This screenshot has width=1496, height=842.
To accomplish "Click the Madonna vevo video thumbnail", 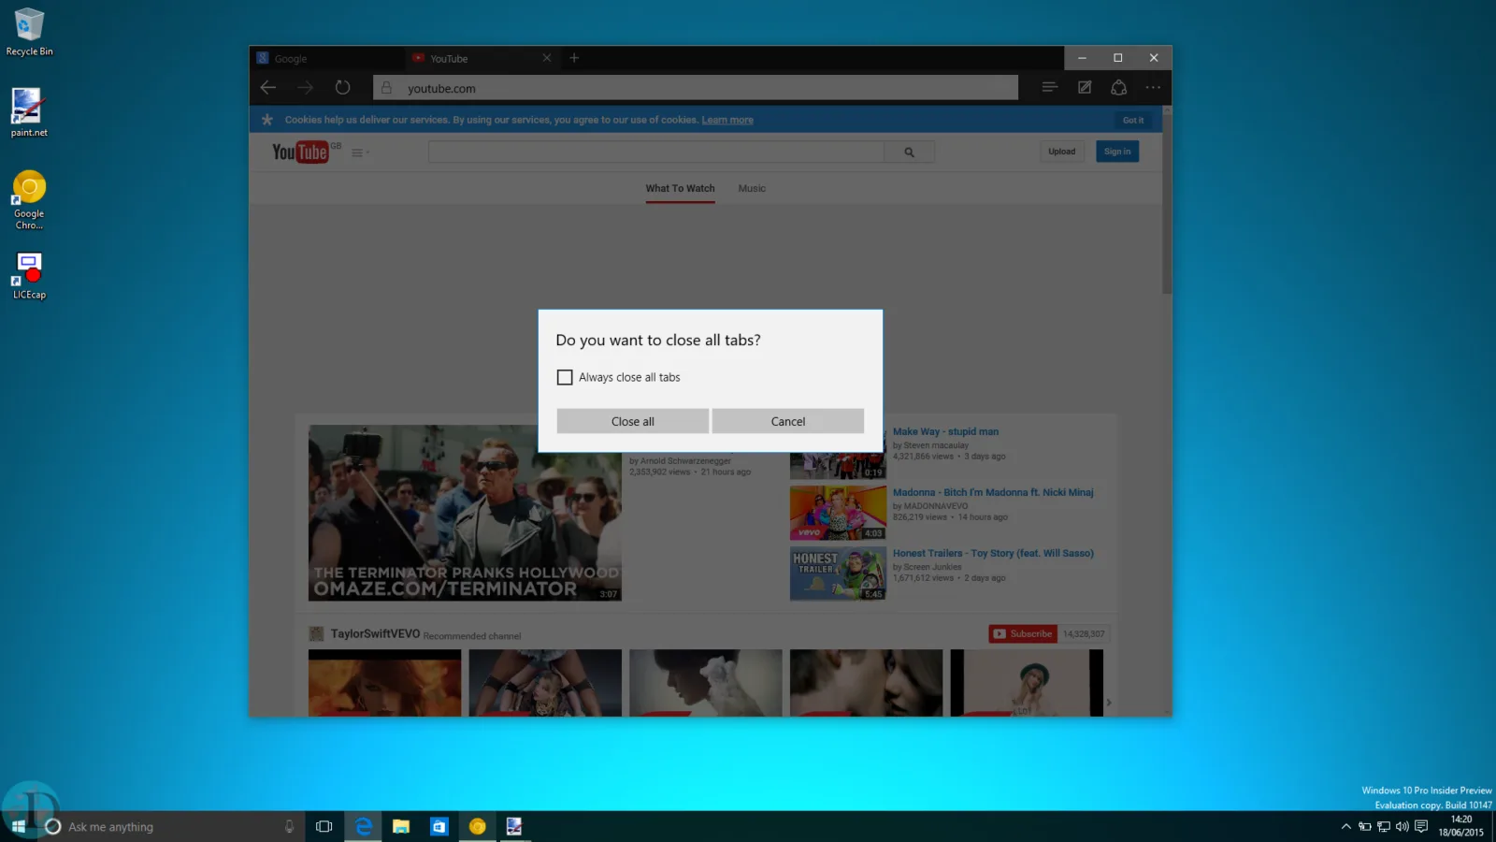I will (838, 513).
